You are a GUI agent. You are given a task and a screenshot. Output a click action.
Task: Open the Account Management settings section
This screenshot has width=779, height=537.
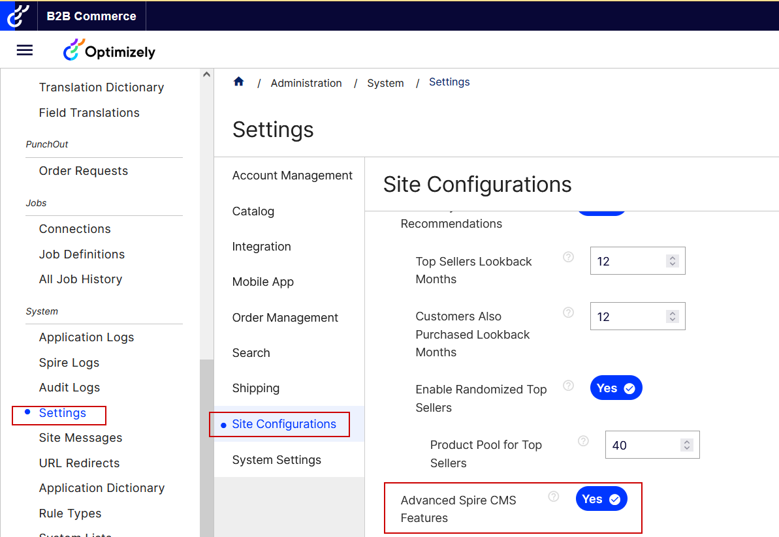[x=292, y=175]
